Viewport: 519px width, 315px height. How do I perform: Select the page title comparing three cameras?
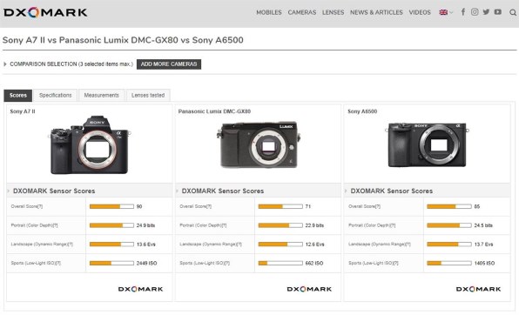coord(123,40)
